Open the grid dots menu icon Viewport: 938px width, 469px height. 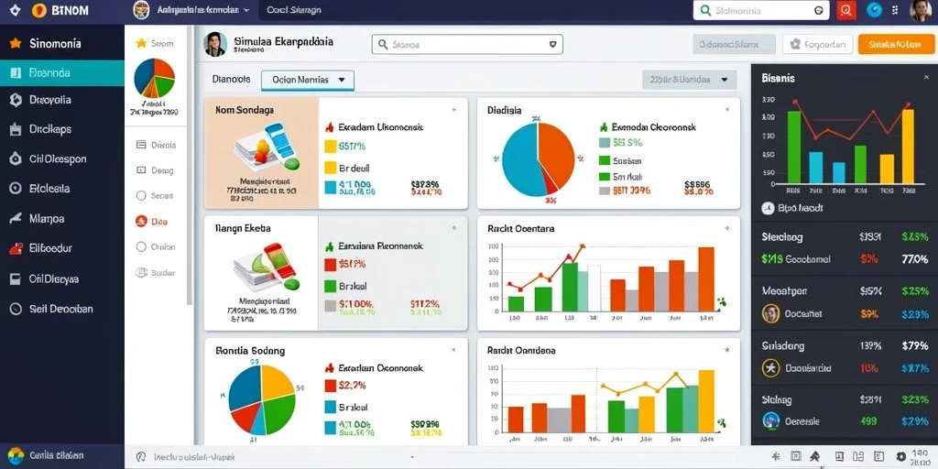click(x=895, y=10)
